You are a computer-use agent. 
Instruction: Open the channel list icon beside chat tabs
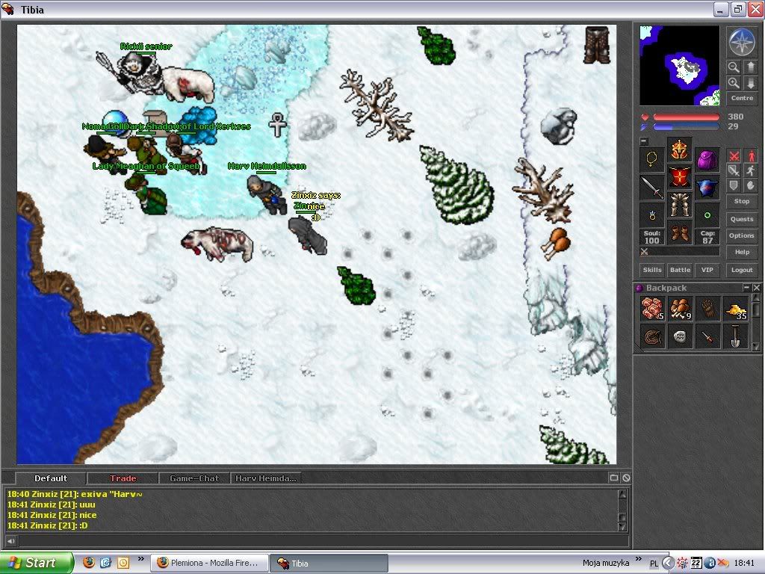[614, 478]
